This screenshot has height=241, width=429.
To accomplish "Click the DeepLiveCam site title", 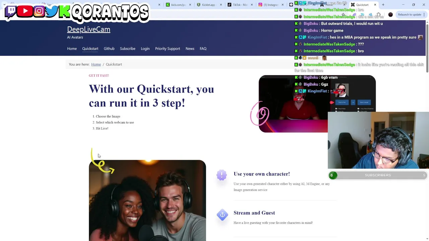I will (88, 29).
